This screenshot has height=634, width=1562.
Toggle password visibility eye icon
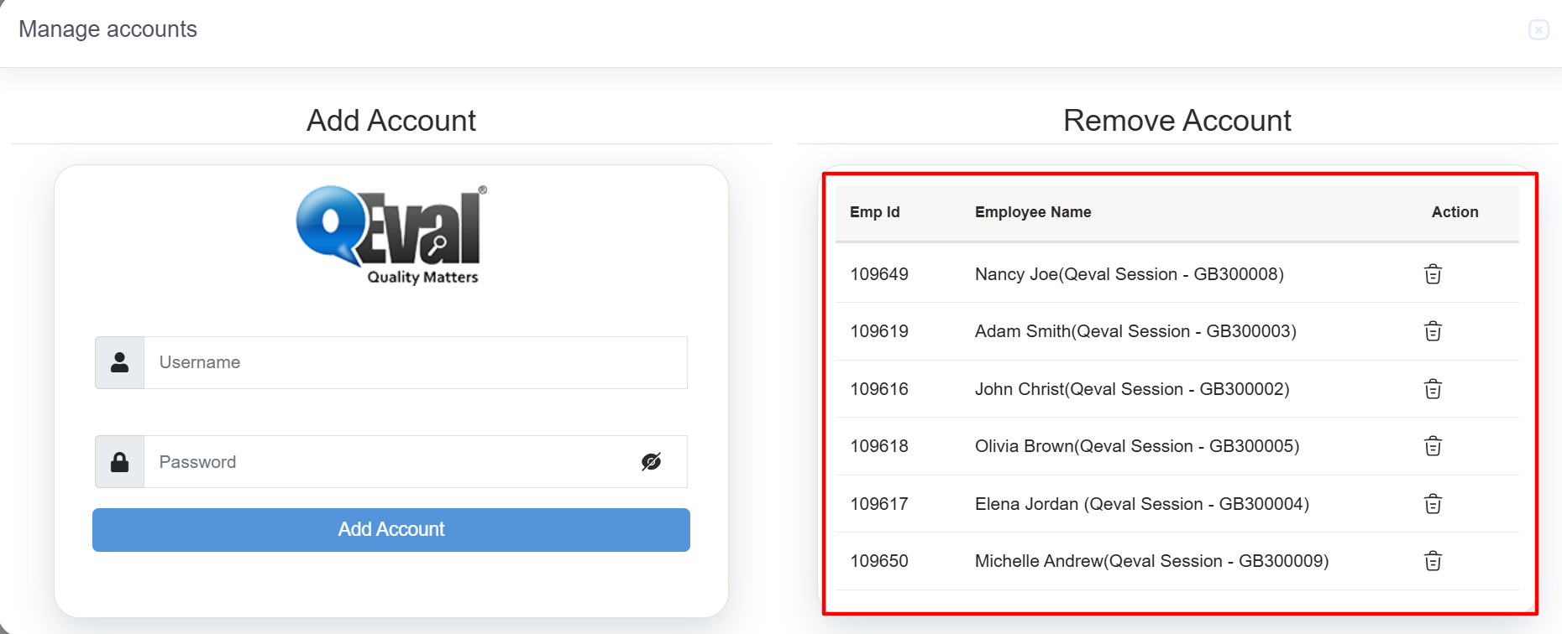point(651,462)
